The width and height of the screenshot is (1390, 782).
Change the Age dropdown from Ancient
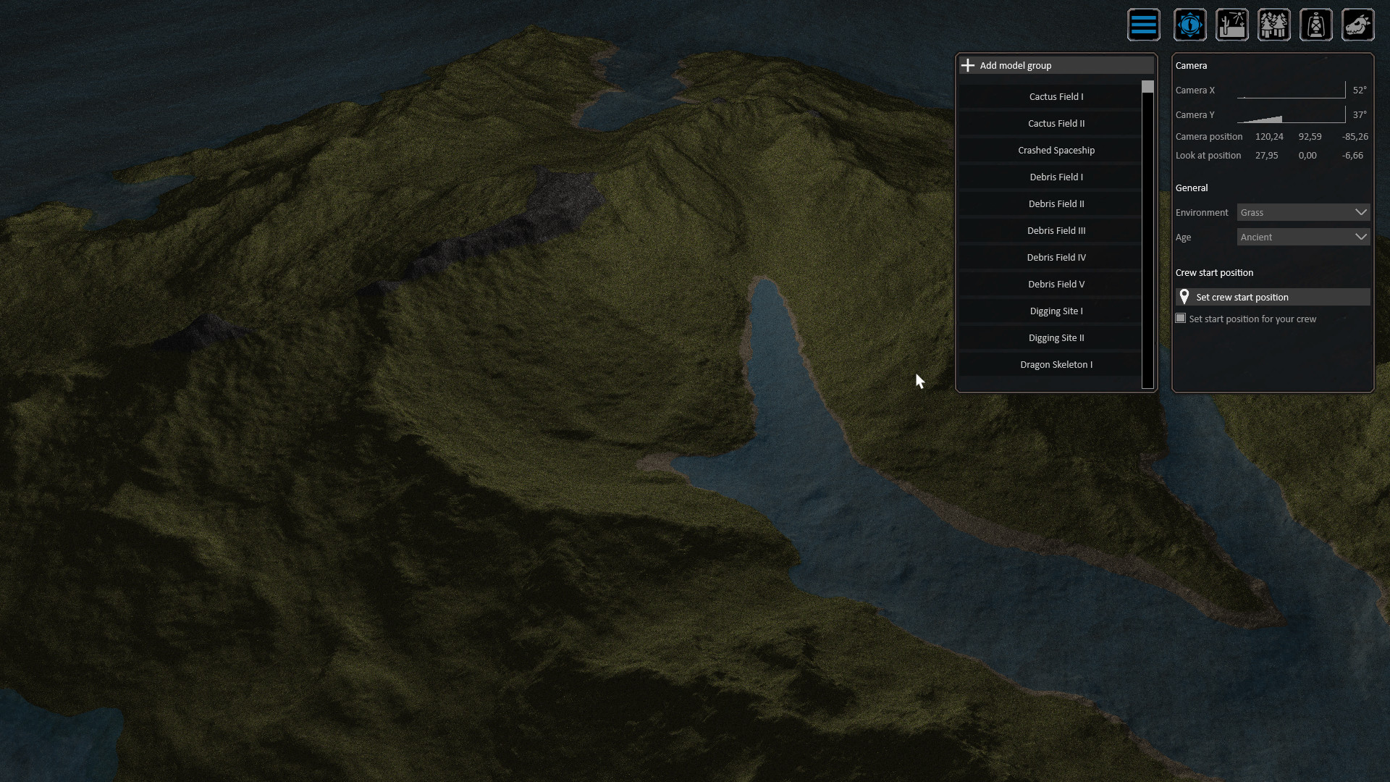point(1302,237)
